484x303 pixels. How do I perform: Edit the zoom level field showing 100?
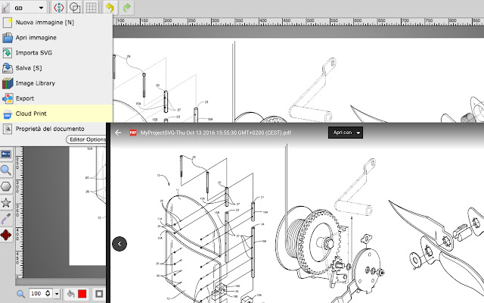[37, 293]
